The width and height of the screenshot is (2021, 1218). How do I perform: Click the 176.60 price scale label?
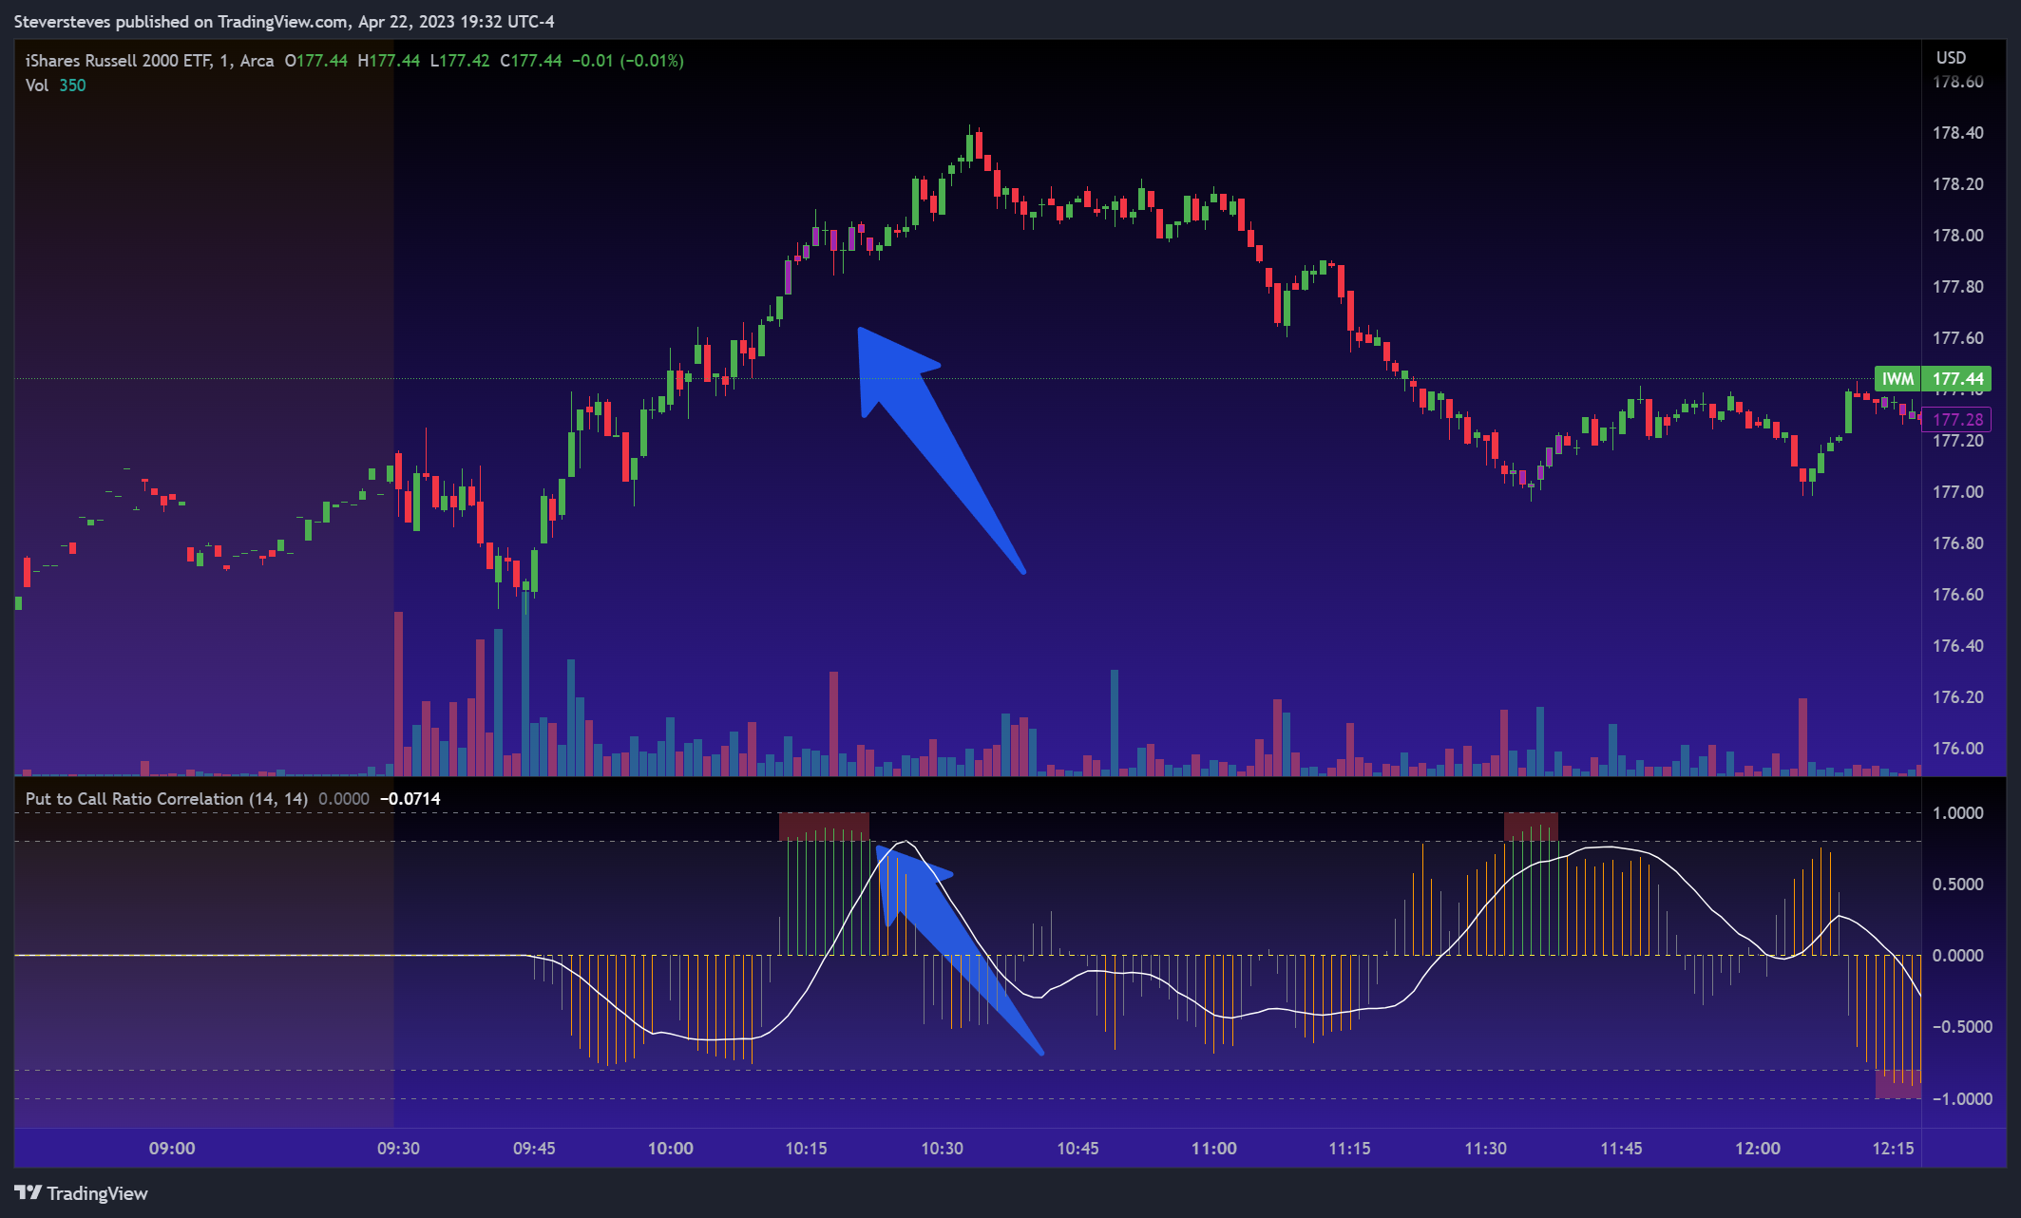(1957, 595)
